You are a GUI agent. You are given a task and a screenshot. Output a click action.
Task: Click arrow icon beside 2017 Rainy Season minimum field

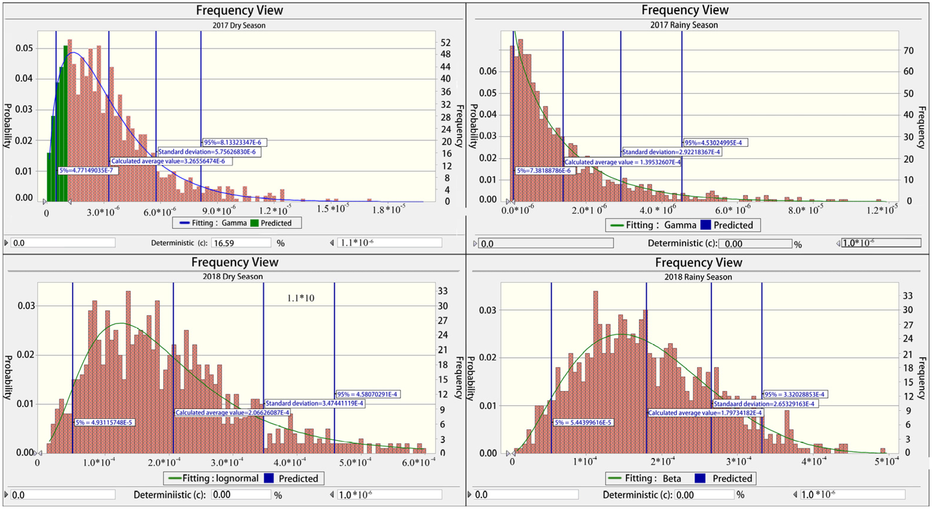(x=475, y=244)
